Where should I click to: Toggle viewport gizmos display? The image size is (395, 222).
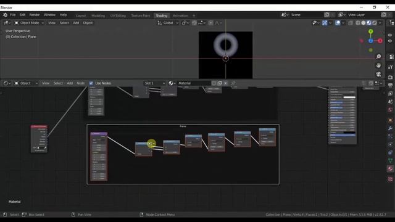(x=325, y=23)
